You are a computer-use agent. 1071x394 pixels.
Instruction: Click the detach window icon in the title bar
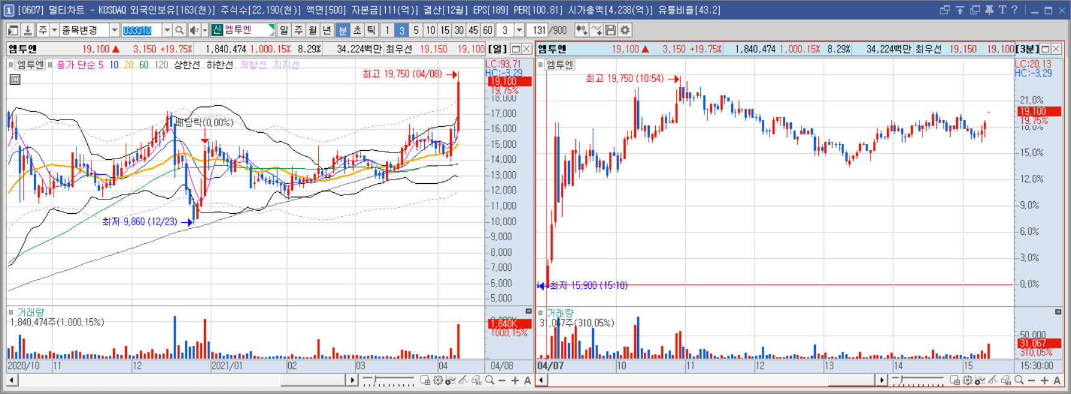pyautogui.click(x=945, y=10)
